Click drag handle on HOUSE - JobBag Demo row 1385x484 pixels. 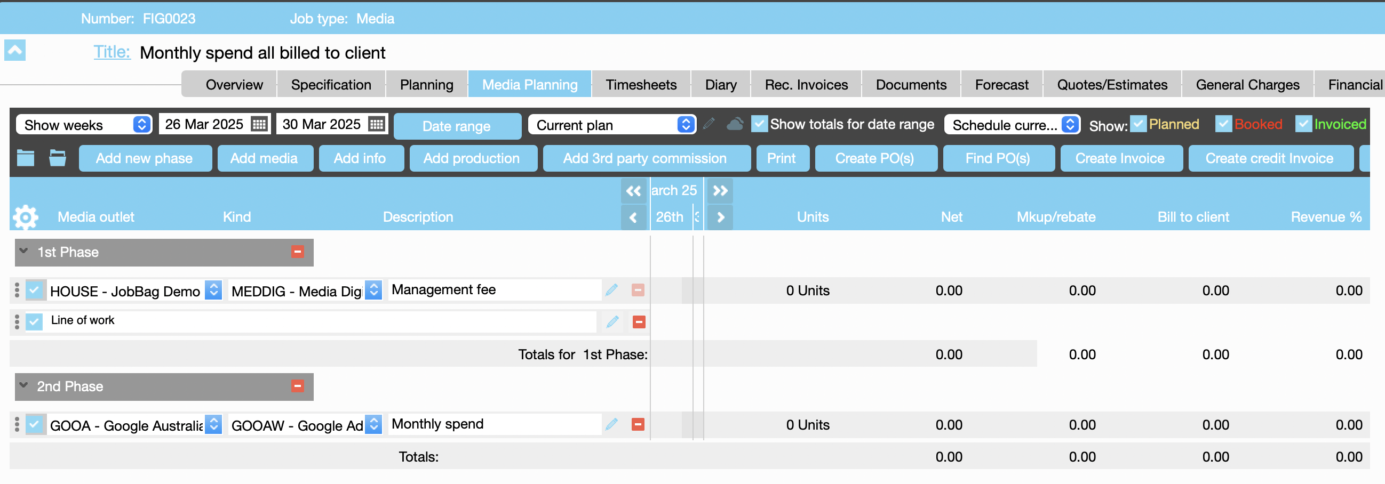17,290
